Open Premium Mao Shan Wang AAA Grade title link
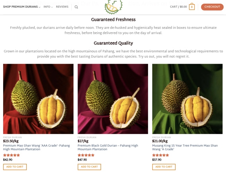Image resolution: width=226 pixels, height=173 pixels. pyautogui.click(x=37, y=147)
